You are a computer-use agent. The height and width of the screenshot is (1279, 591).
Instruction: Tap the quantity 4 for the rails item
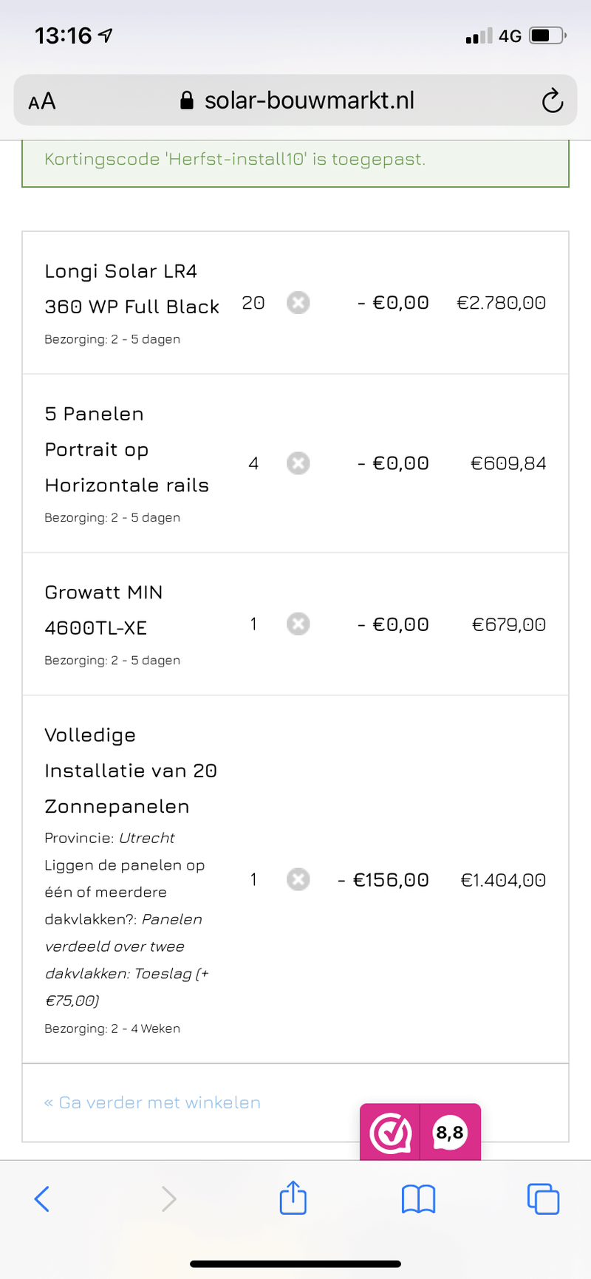point(253,463)
